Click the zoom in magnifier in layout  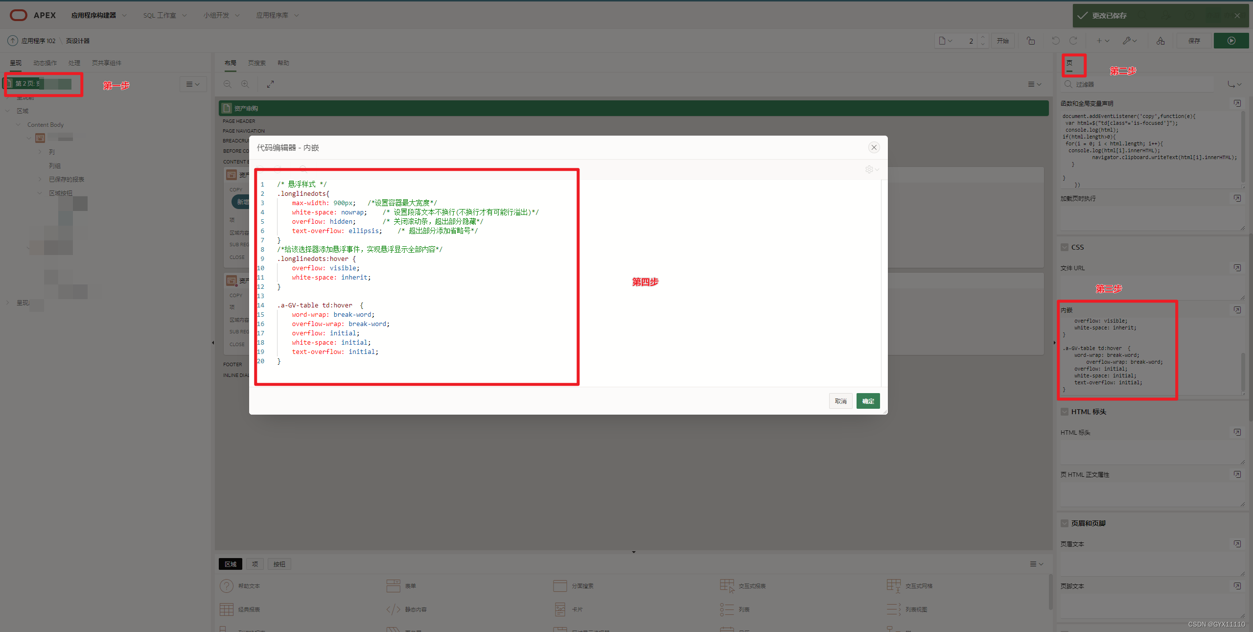tap(245, 84)
